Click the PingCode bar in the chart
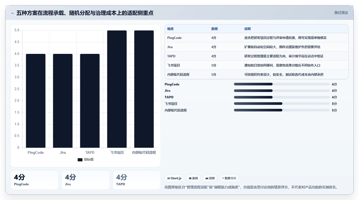359x200 pixels. pyautogui.click(x=36, y=101)
